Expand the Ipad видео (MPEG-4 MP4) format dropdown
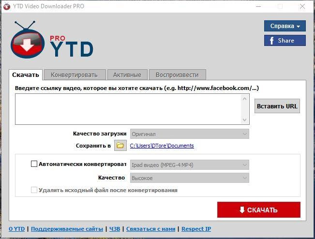 coord(190,165)
